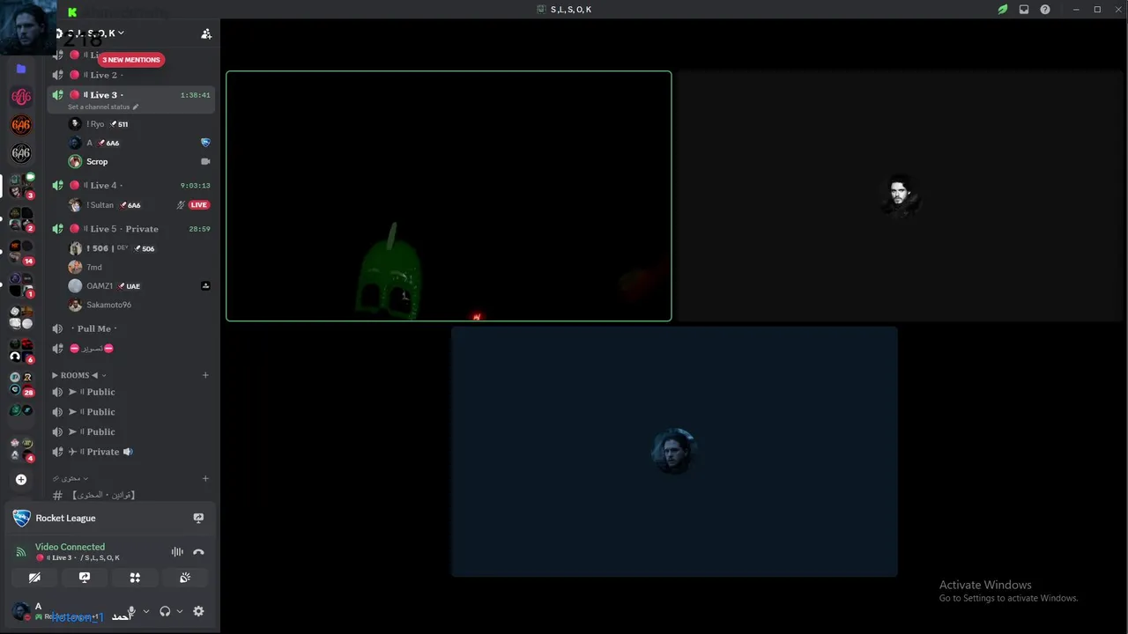The height and width of the screenshot is (634, 1128).
Task: Watch Sultan's LIVE stream badge
Action: (x=199, y=205)
